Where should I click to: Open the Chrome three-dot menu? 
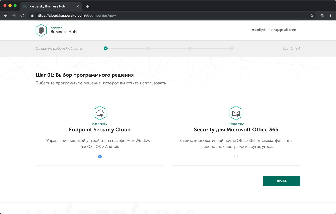(x=331, y=15)
